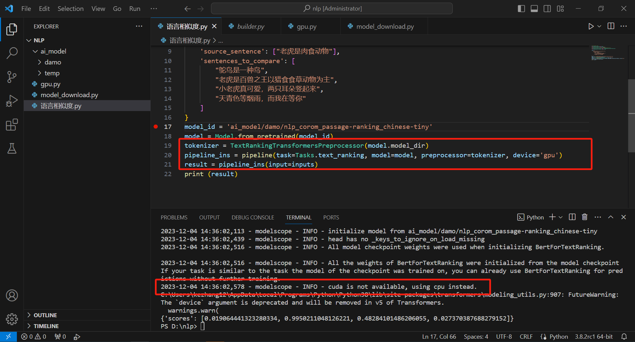Show more menus via title bar ellipsis
The height and width of the screenshot is (342, 635).
(154, 9)
